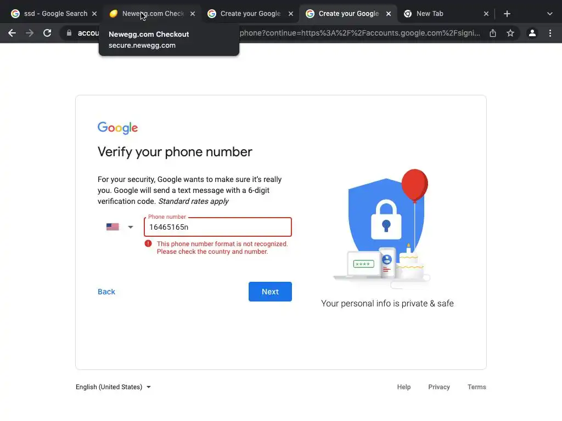Switch to Newegg.com Checkout tab
562x421 pixels.
153,14
